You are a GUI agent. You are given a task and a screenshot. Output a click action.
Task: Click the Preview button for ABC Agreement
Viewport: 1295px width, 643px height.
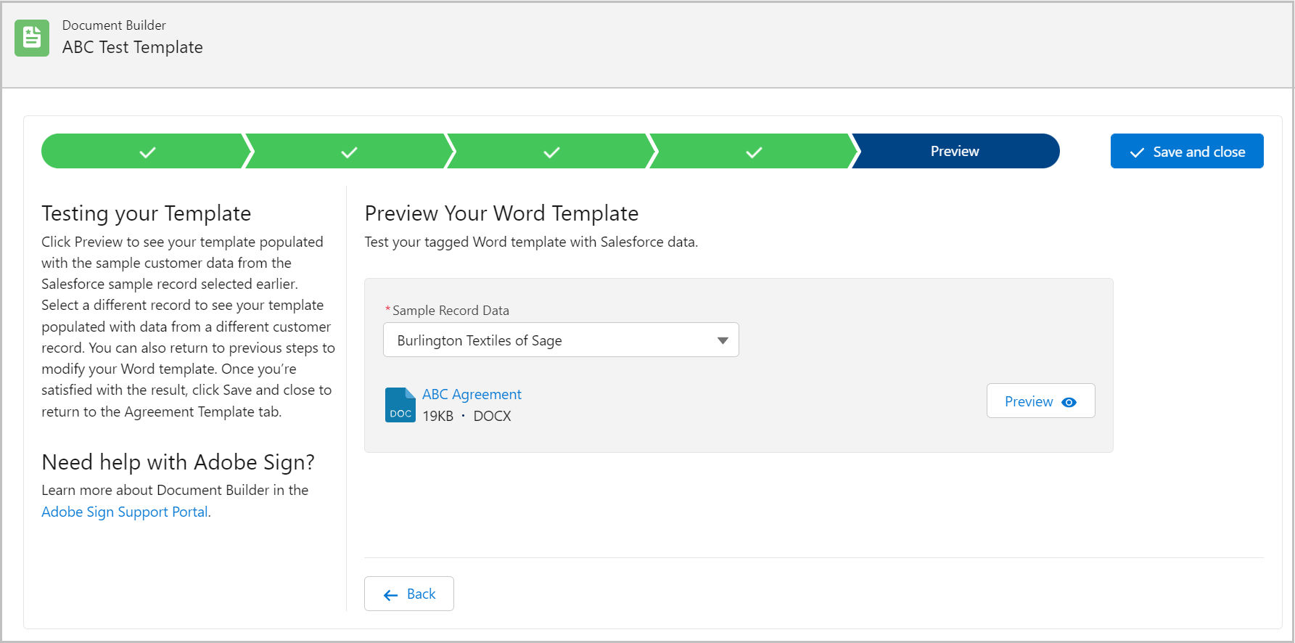coord(1040,401)
